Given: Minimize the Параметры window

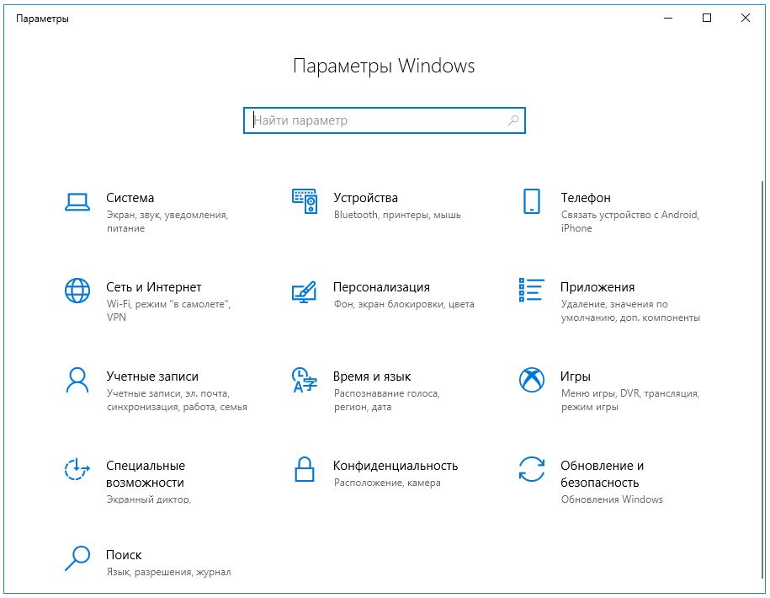Looking at the screenshot, I should tap(668, 19).
